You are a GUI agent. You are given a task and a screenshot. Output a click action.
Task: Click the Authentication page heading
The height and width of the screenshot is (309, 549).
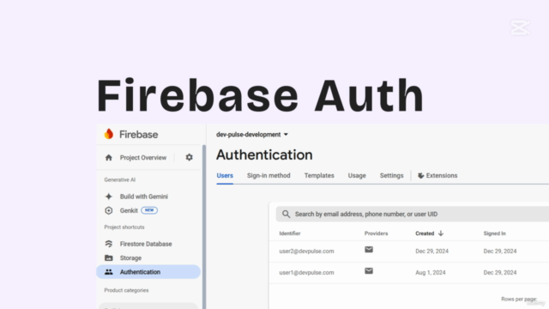click(264, 154)
